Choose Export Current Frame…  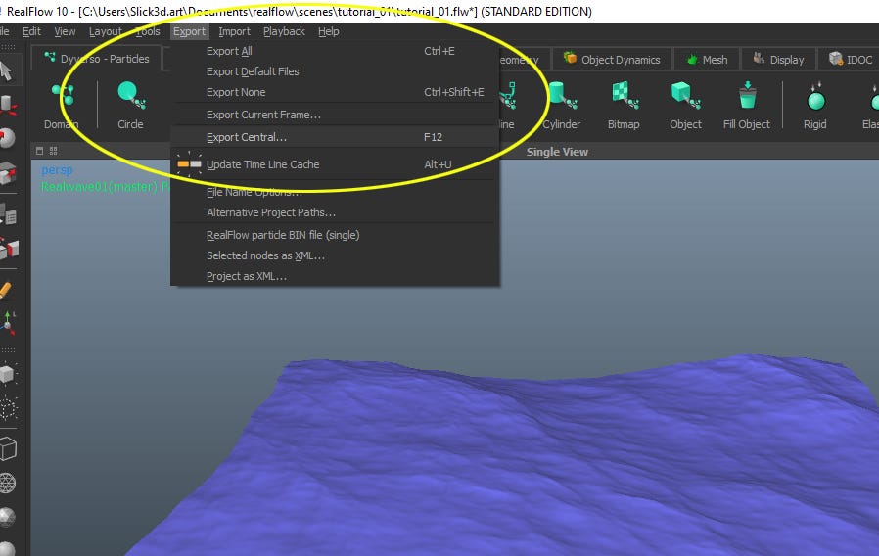coord(335,115)
